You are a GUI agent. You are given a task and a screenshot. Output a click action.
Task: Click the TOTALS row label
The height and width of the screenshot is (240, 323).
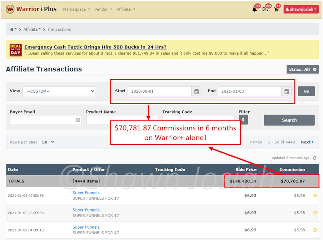pyautogui.click(x=16, y=181)
